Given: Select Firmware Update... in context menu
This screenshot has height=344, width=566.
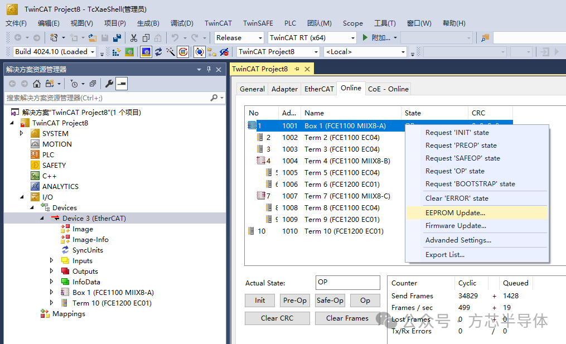Looking at the screenshot, I should [x=476, y=226].
